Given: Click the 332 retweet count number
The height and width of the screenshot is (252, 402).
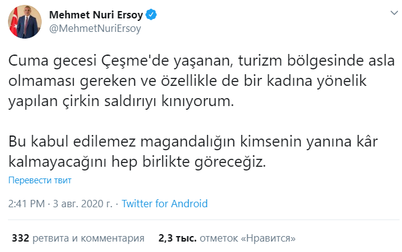Looking at the screenshot, I should pyautogui.click(x=21, y=237).
